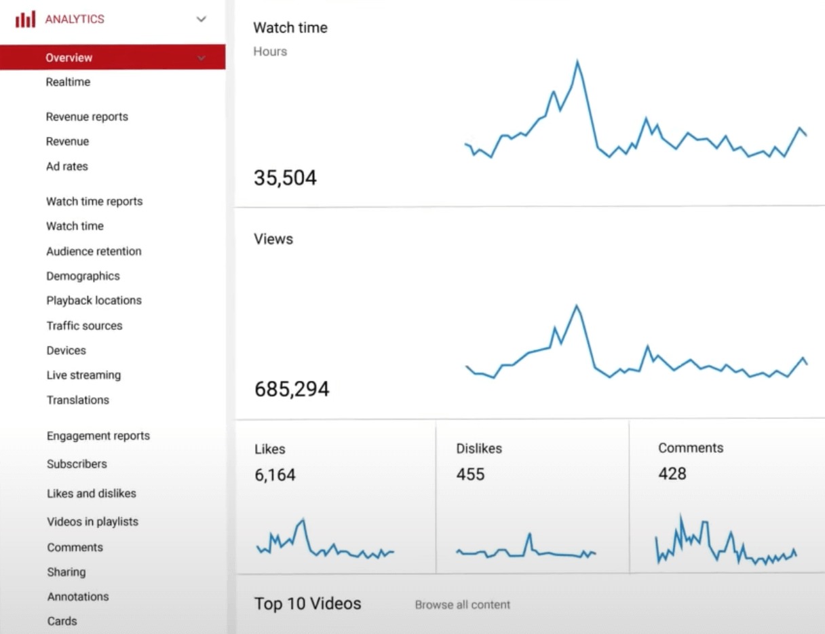Image resolution: width=825 pixels, height=634 pixels.
Task: Open the Subscribers report
Action: coord(77,464)
